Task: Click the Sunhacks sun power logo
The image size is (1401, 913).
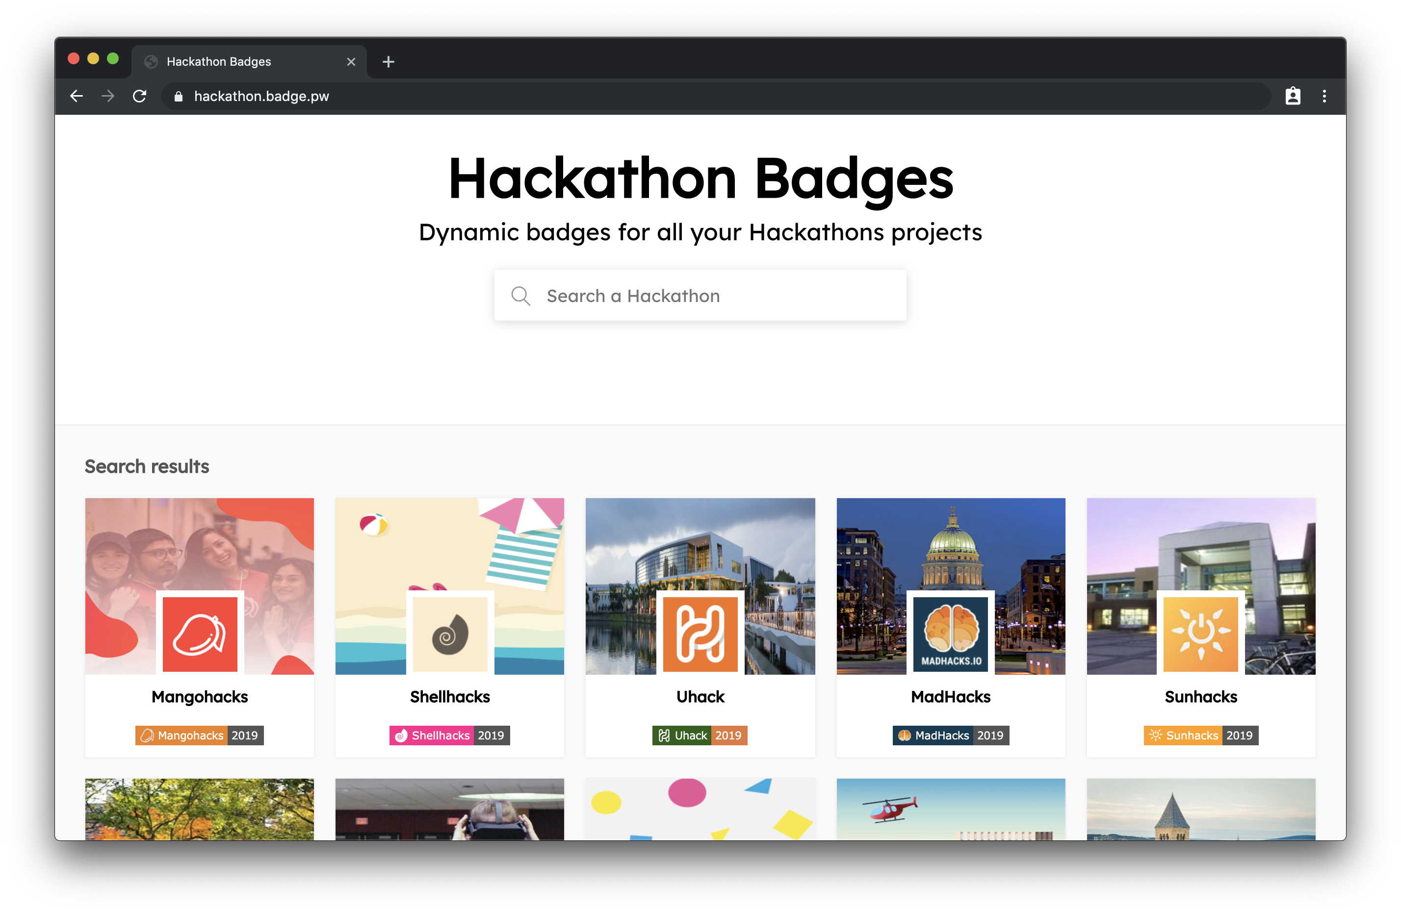Action: click(x=1200, y=634)
